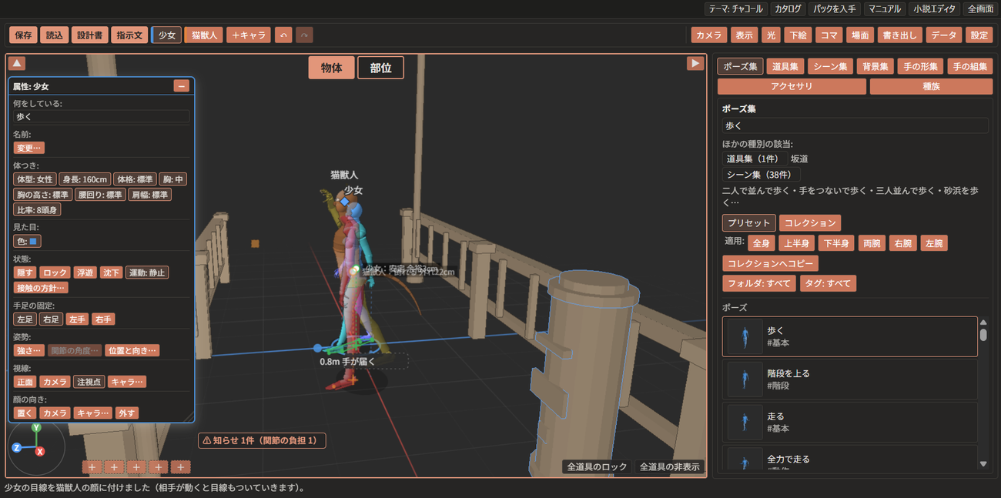
Task: Toggle 右手 fixation
Action: [x=102, y=319]
